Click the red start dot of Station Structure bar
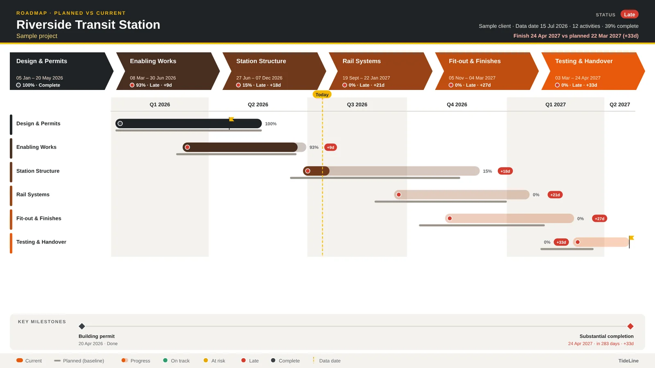This screenshot has height=368, width=655. pos(308,171)
